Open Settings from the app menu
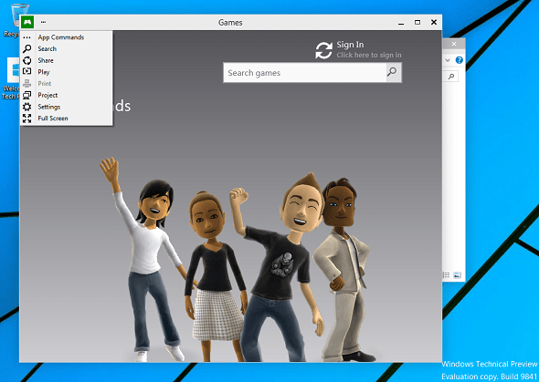This screenshot has height=382, width=539. click(x=67, y=107)
